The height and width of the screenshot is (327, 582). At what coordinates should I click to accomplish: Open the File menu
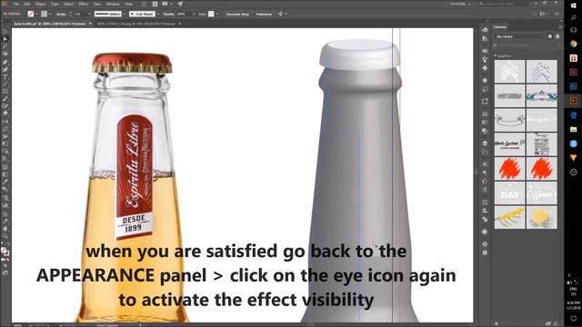point(16,4)
